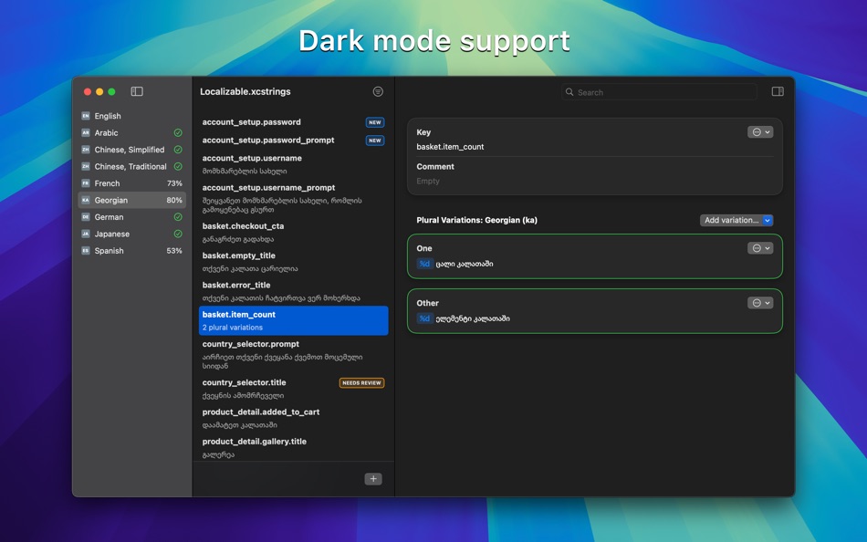Open the Other variation options menu
Image resolution: width=867 pixels, height=542 pixels.
coord(760,303)
